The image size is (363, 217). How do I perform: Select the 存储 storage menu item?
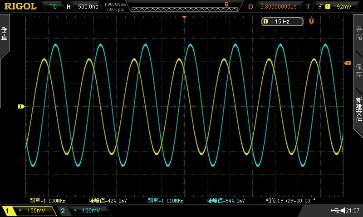point(358,33)
